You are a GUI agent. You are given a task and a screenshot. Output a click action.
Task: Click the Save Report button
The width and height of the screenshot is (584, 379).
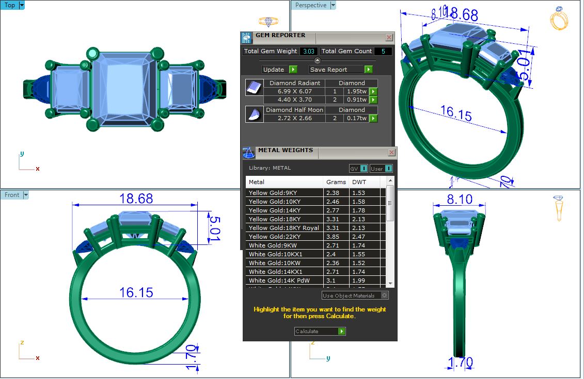point(340,70)
